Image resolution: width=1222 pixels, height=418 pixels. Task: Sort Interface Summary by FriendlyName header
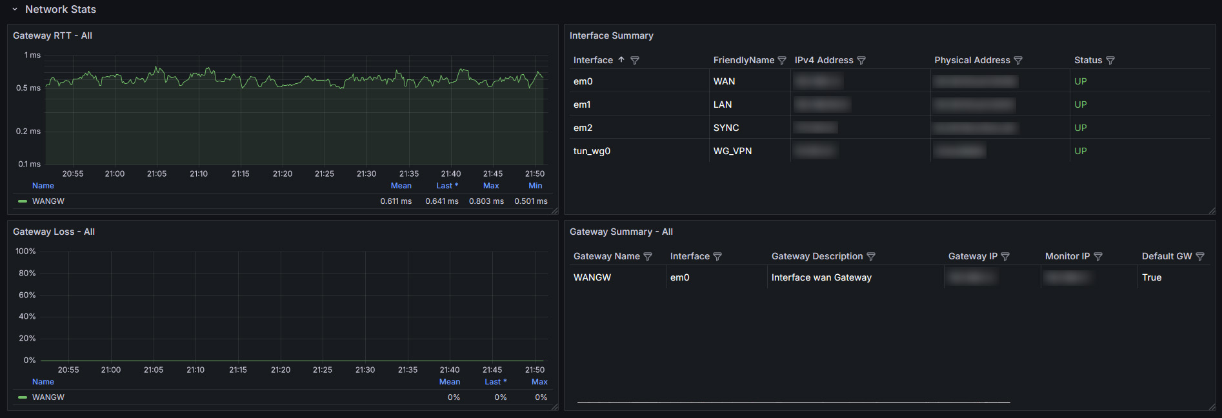[x=743, y=60]
